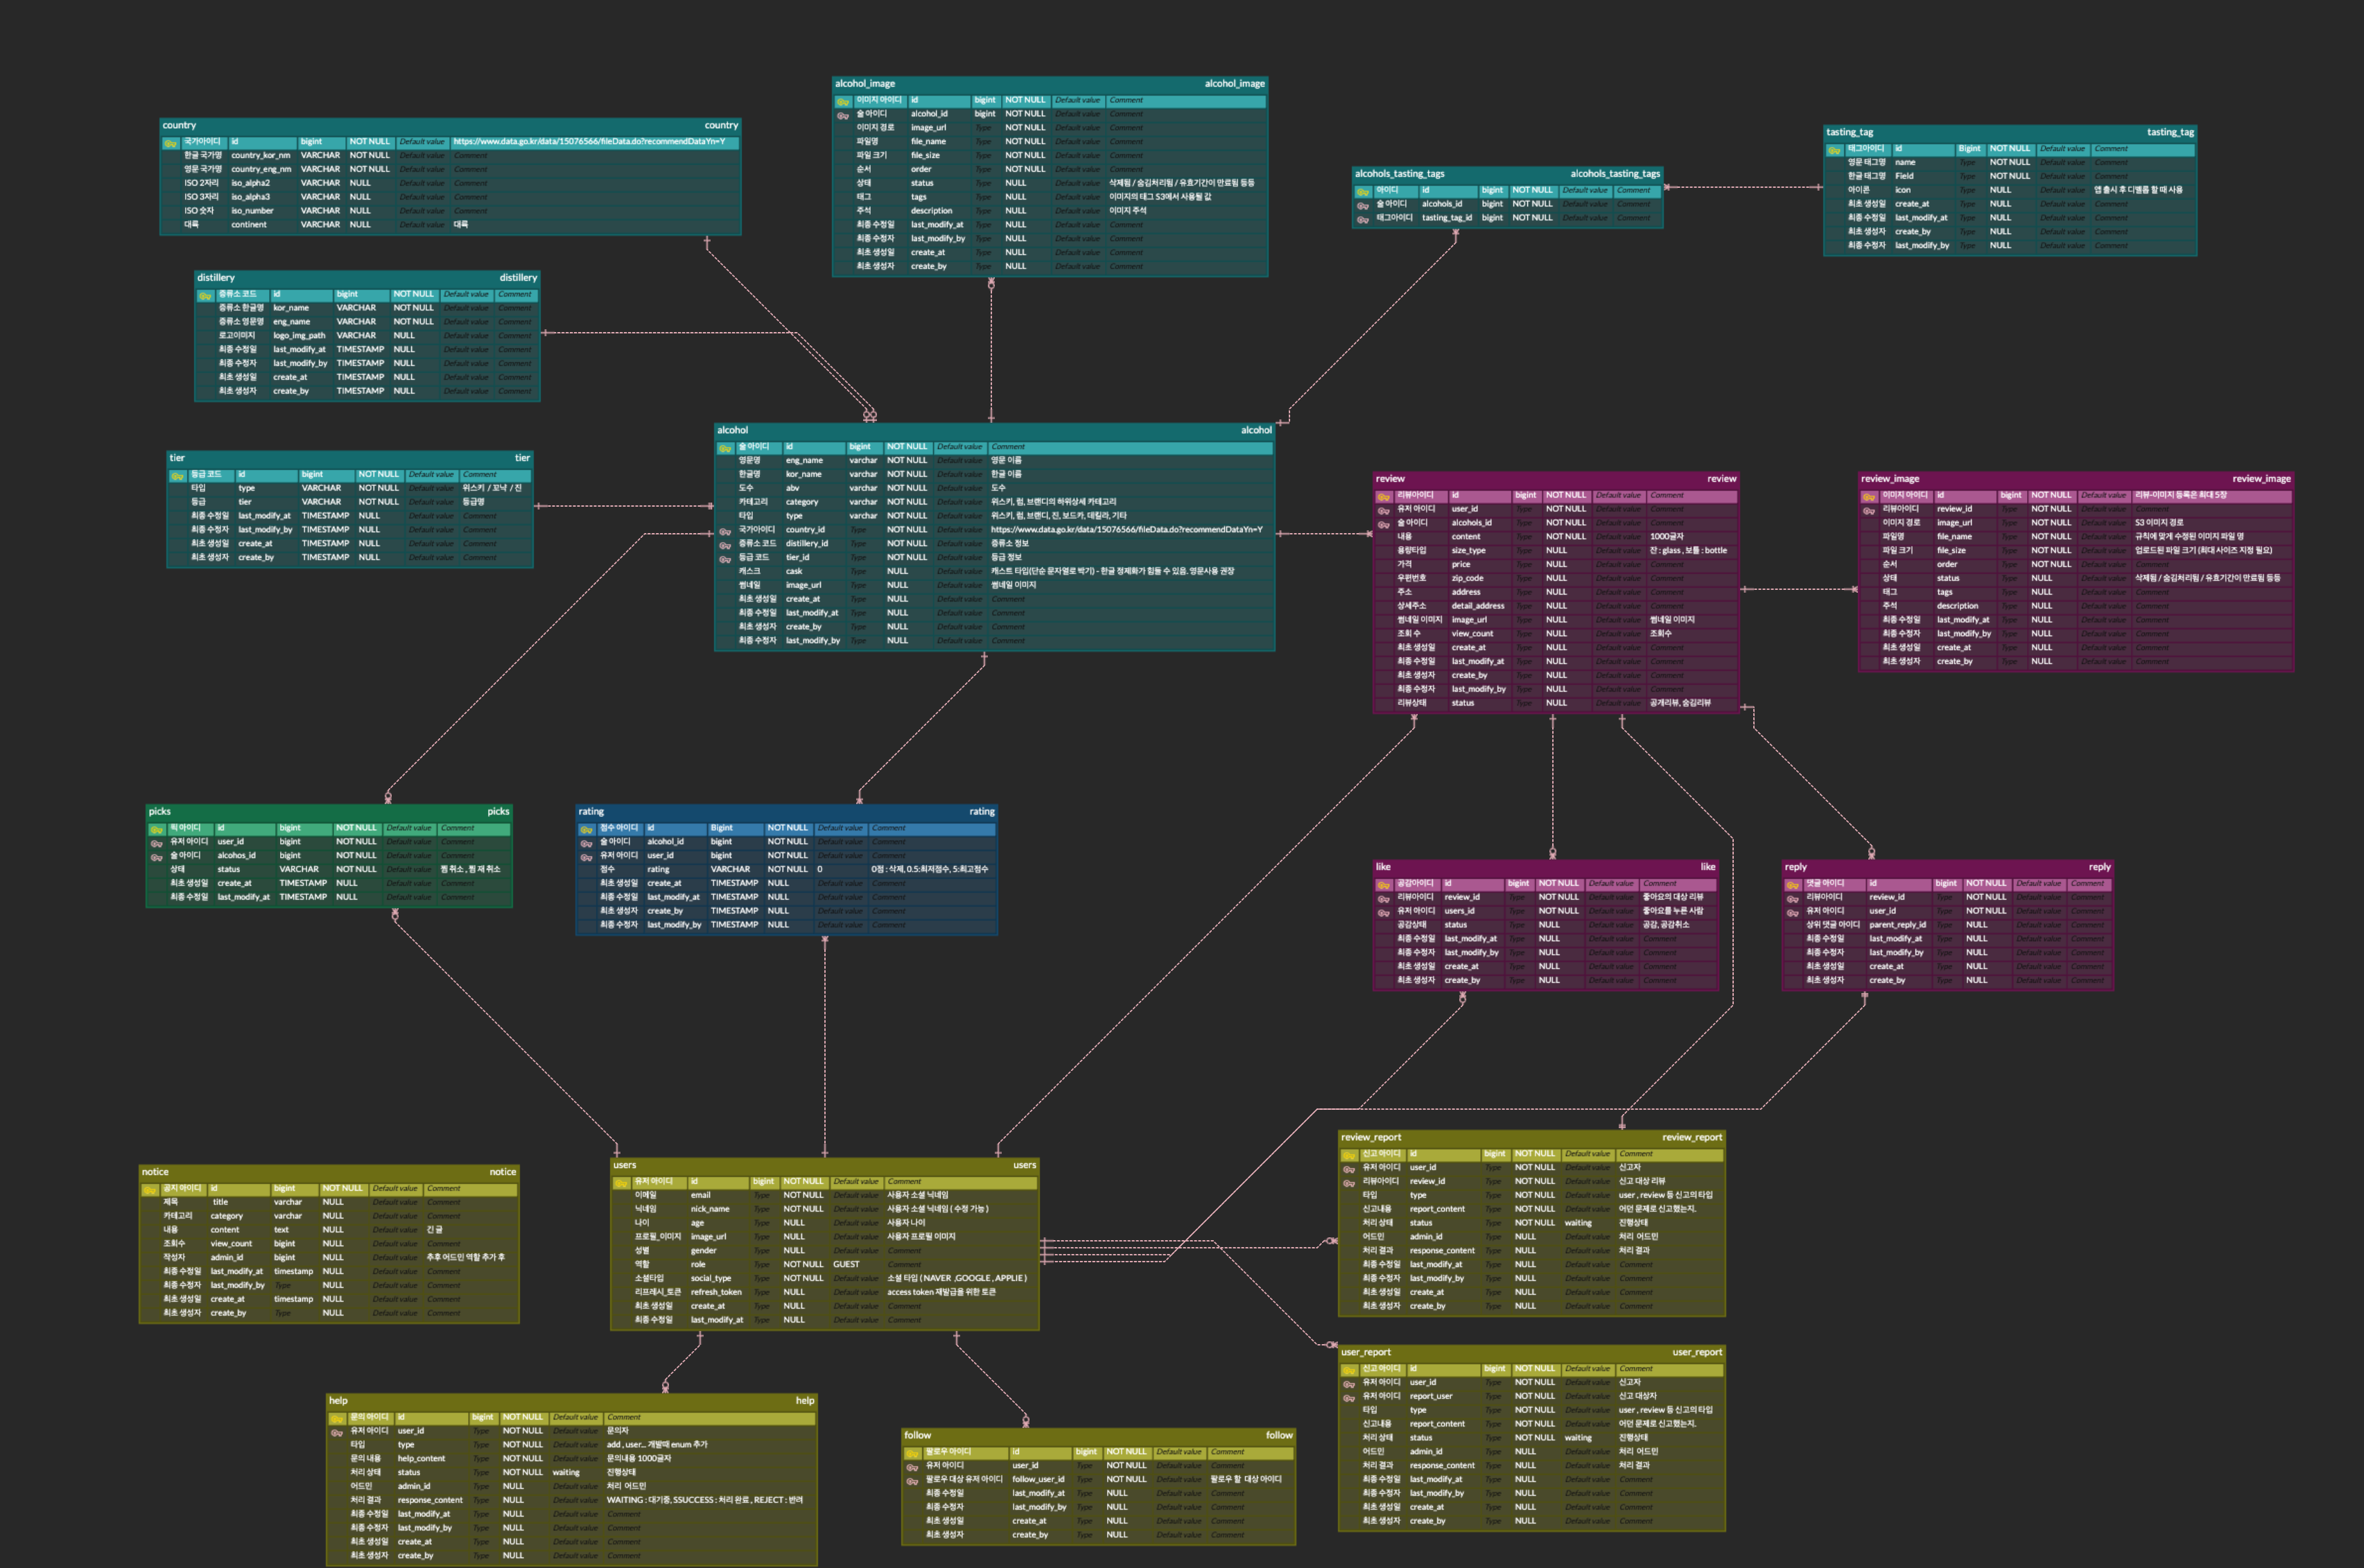Viewport: 2364px width, 1568px height.
Task: Click the data.go.kr URL comment in country table
Action: coord(589,142)
